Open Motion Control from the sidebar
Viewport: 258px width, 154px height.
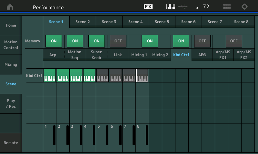coord(11,45)
